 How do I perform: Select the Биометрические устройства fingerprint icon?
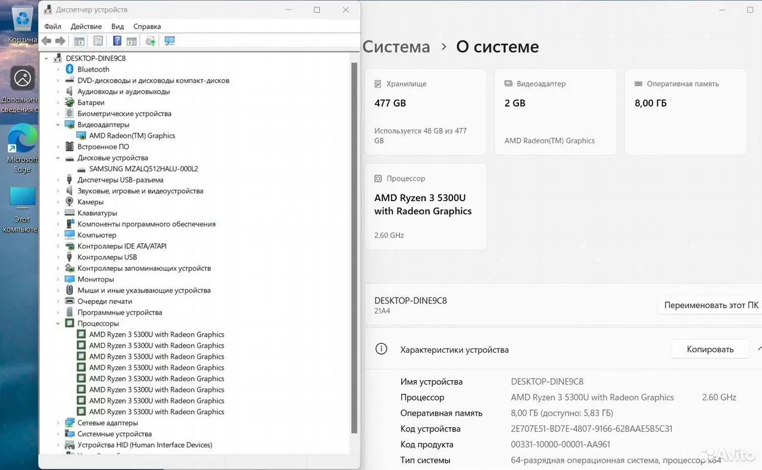tap(70, 114)
